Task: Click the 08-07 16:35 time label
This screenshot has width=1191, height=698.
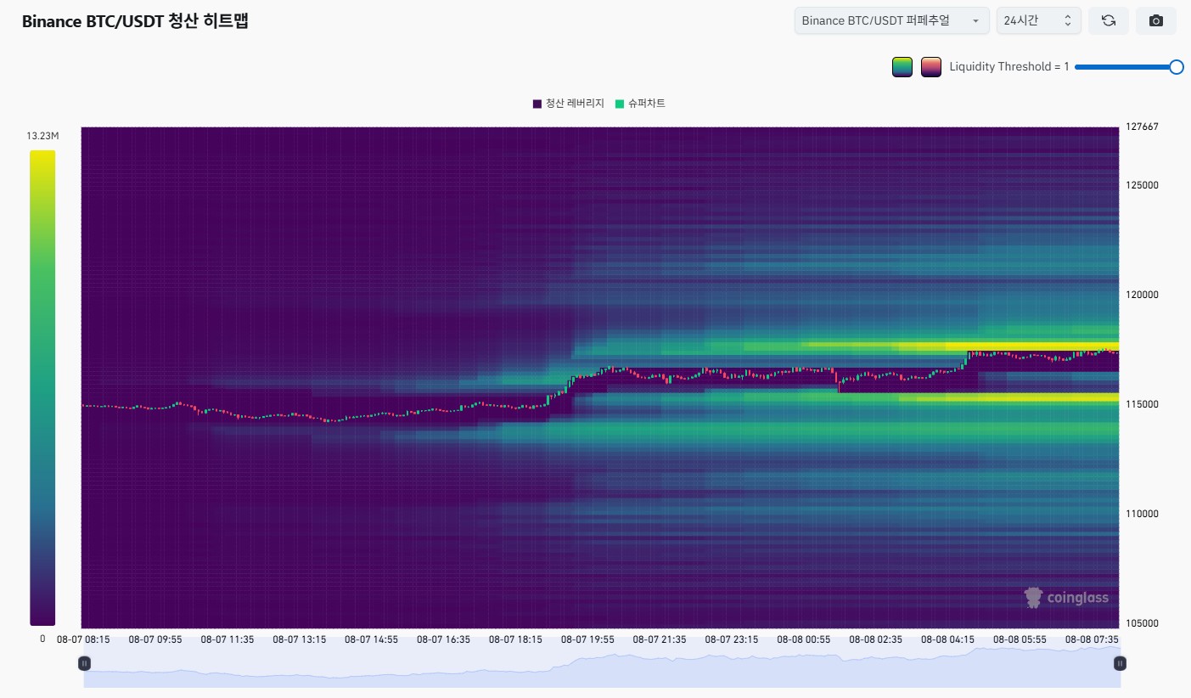Action: point(444,639)
